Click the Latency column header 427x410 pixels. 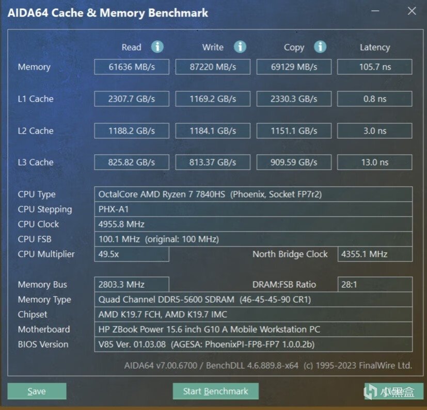pos(375,47)
